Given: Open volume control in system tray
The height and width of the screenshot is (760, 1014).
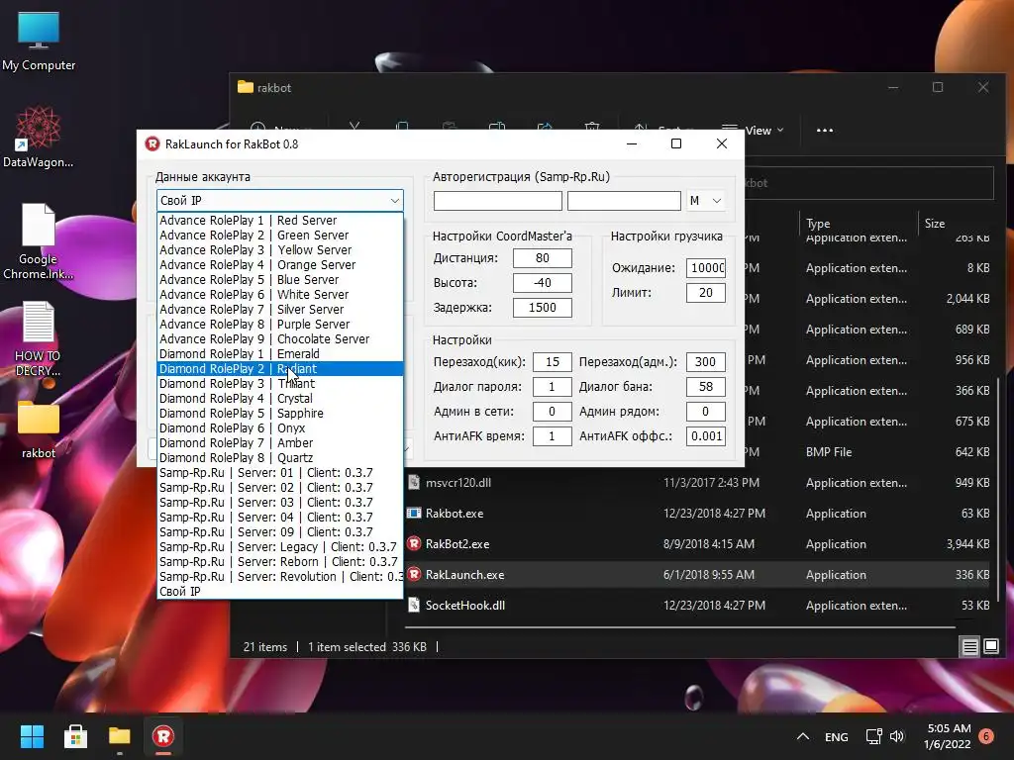Looking at the screenshot, I should click(x=897, y=736).
